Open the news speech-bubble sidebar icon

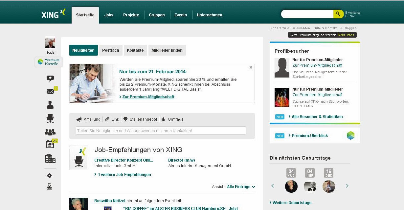coord(50,79)
